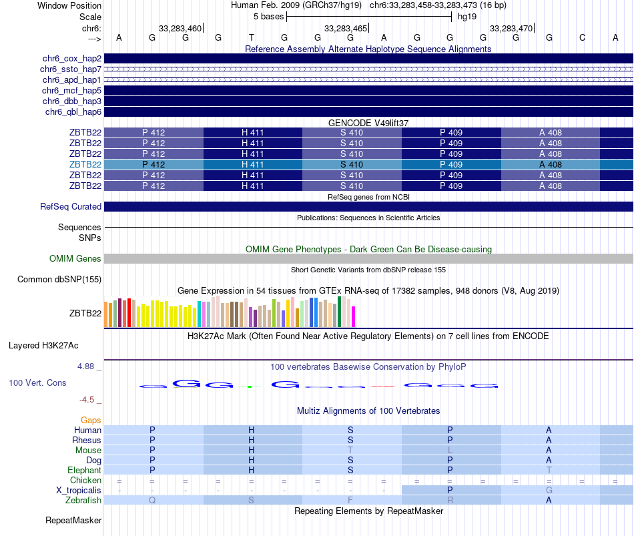Click the 33,283,465 coordinate marker
Viewport: 634px width, 536px height.
coord(346,28)
